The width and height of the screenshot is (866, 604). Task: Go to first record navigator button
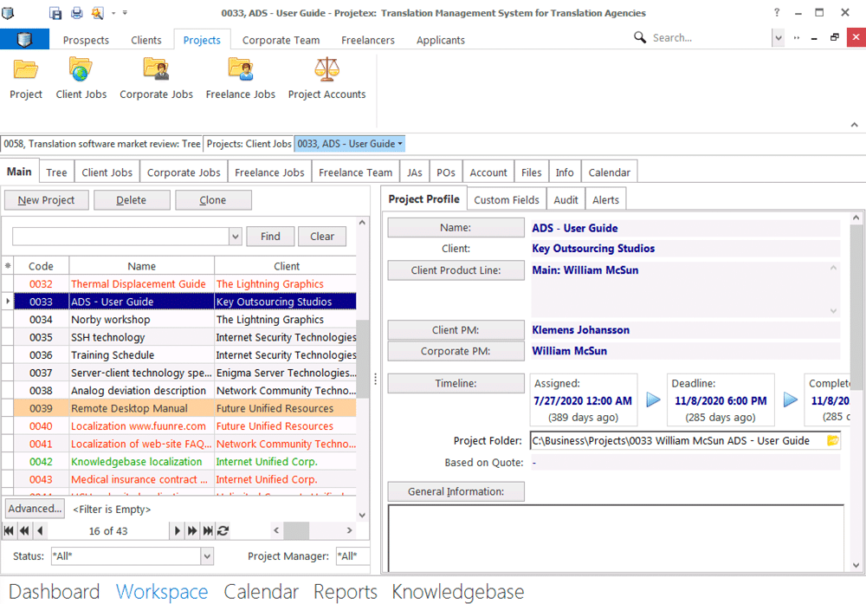click(x=9, y=530)
